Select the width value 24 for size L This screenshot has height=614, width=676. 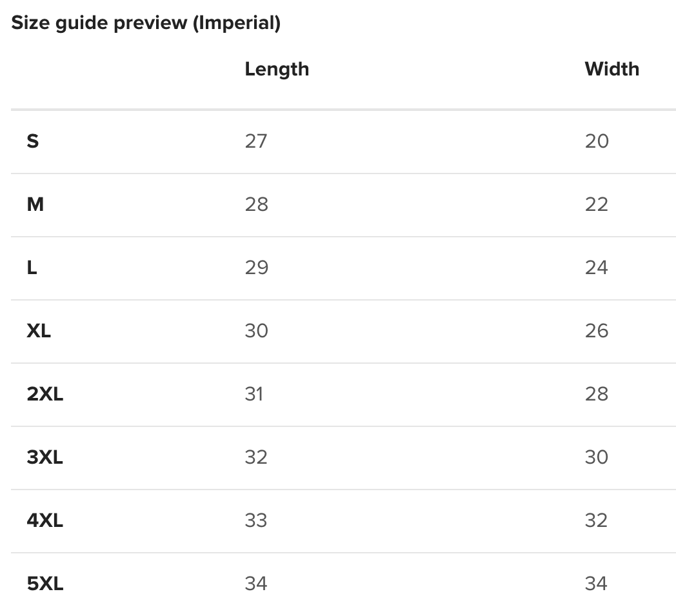click(597, 268)
